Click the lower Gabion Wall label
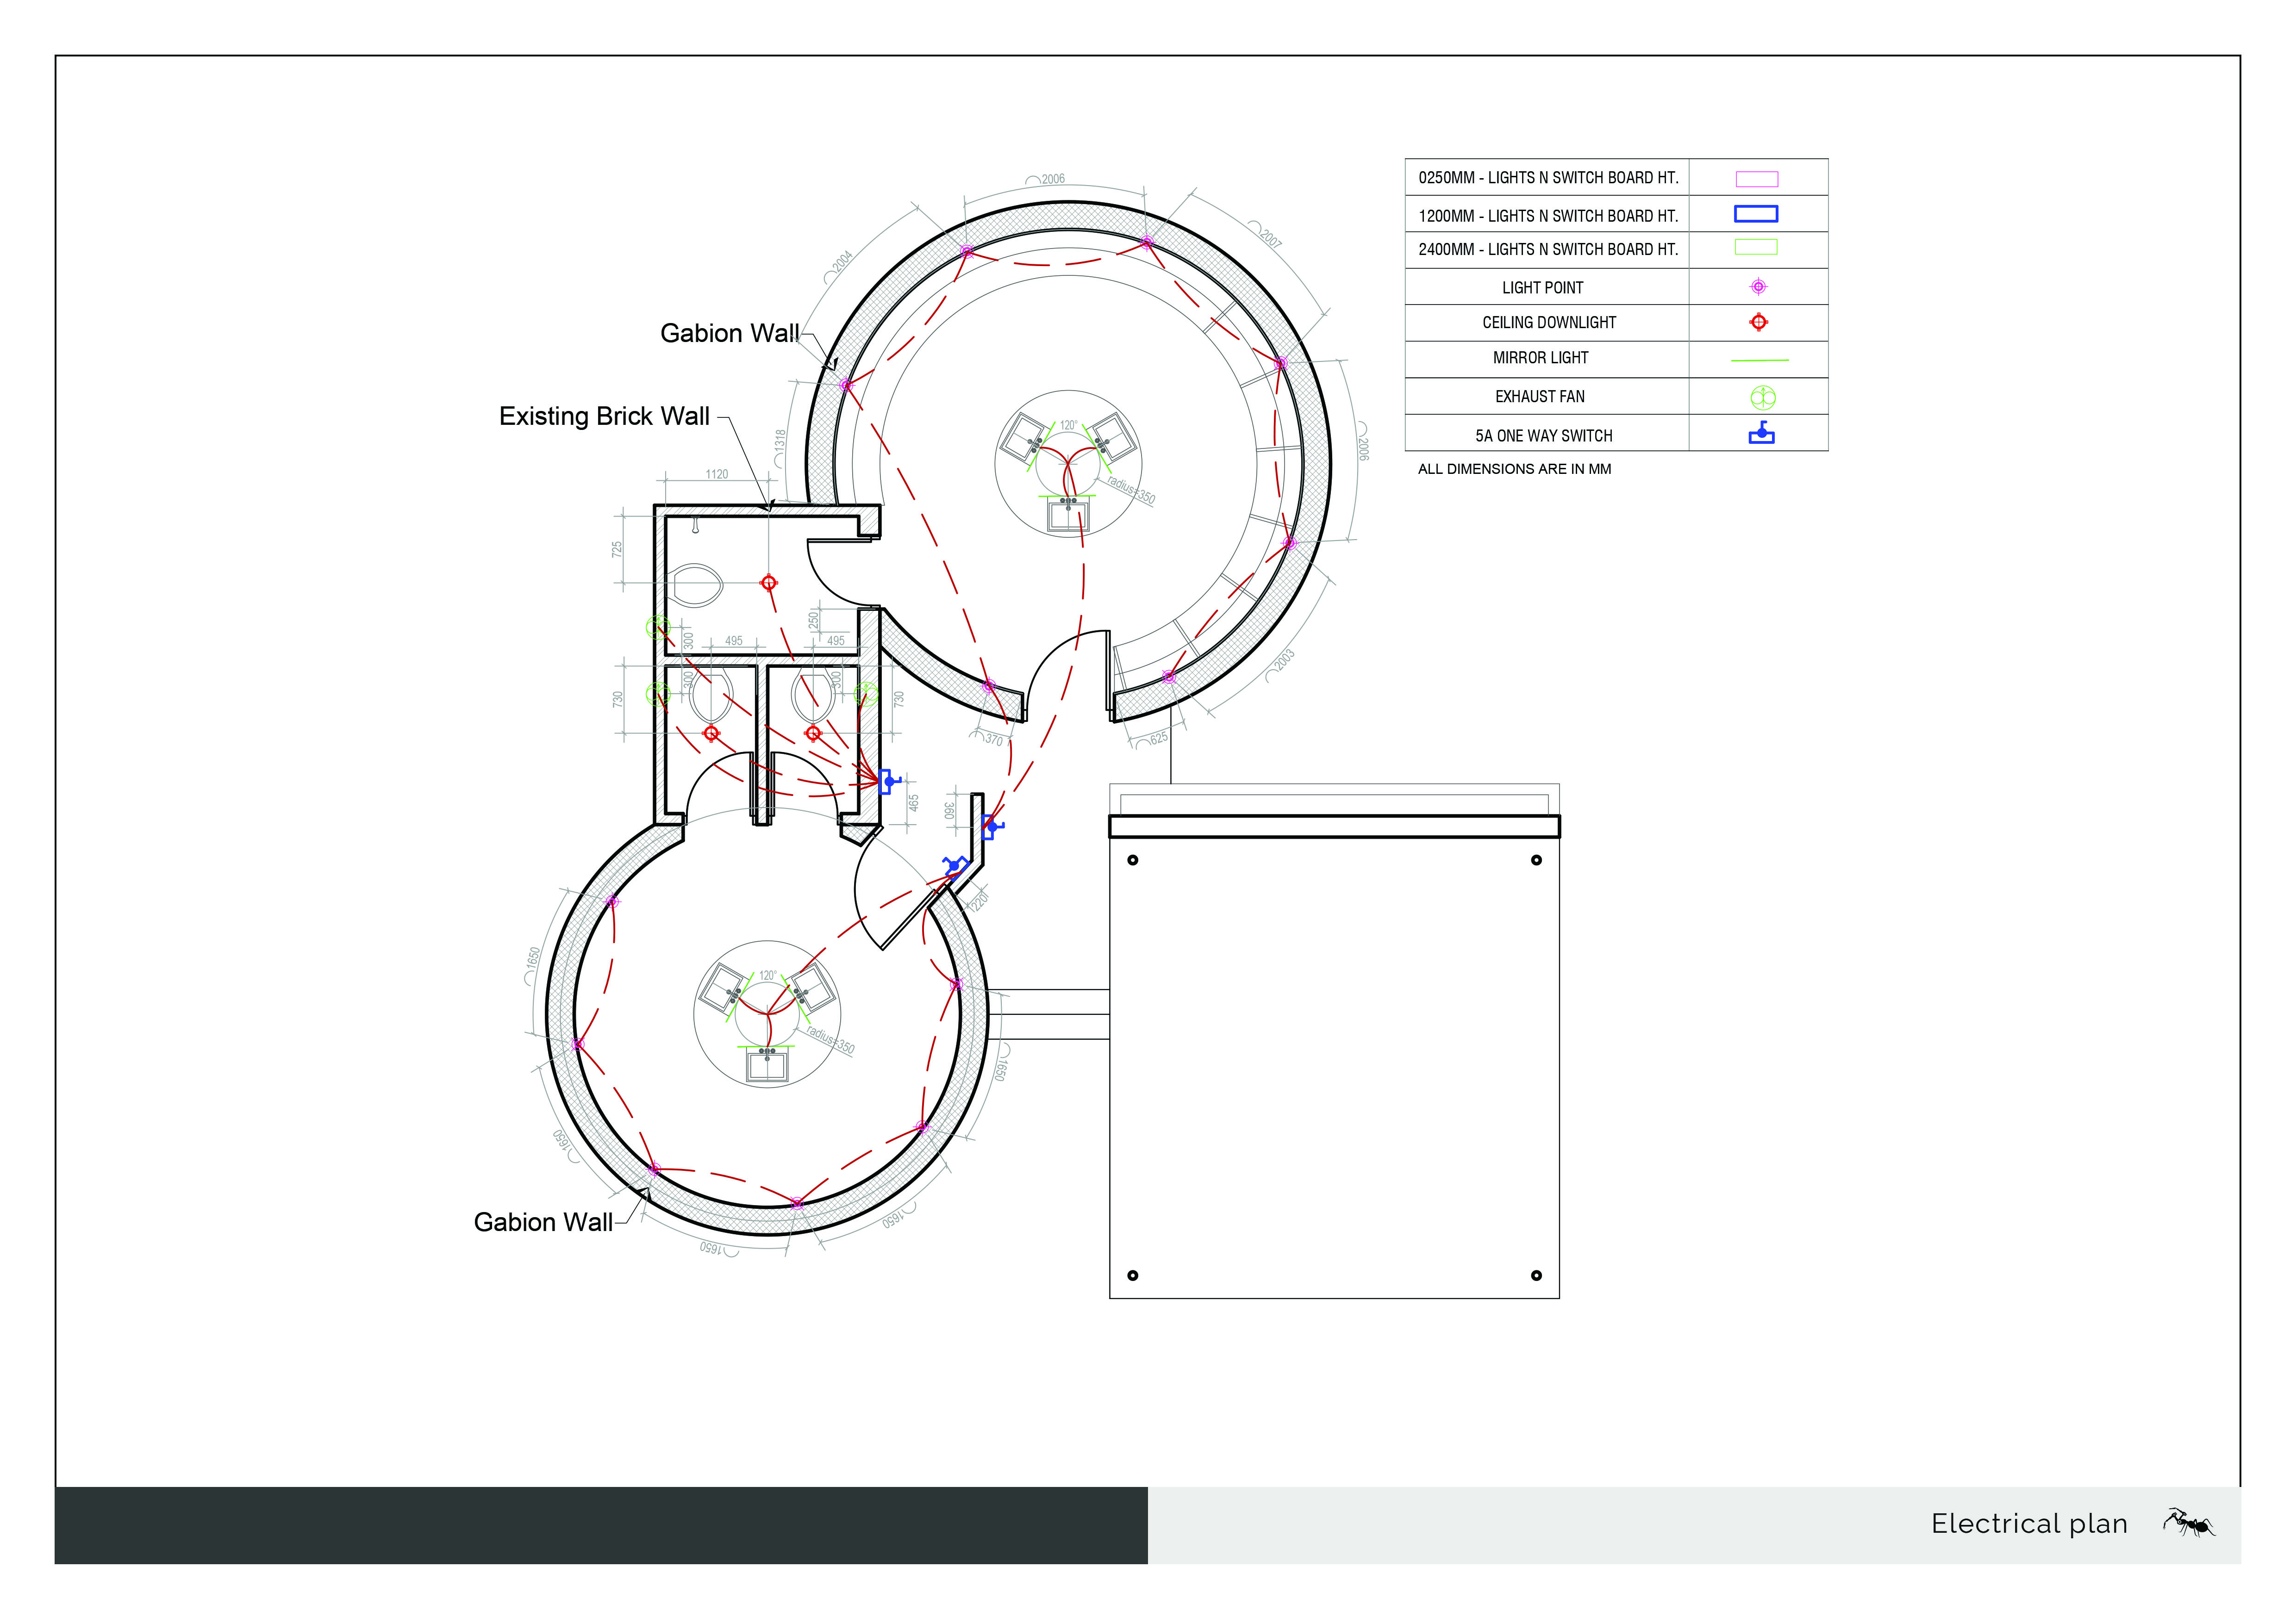This screenshot has width=2296, height=1623. tap(543, 1222)
